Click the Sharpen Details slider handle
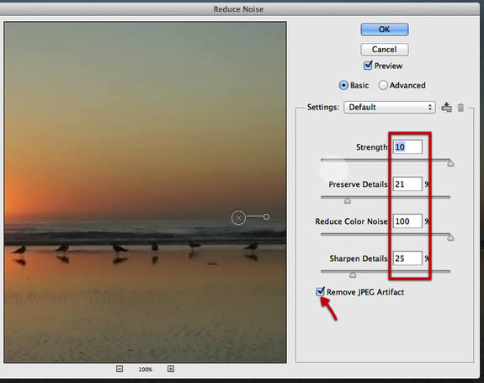The height and width of the screenshot is (383, 484). tap(353, 274)
